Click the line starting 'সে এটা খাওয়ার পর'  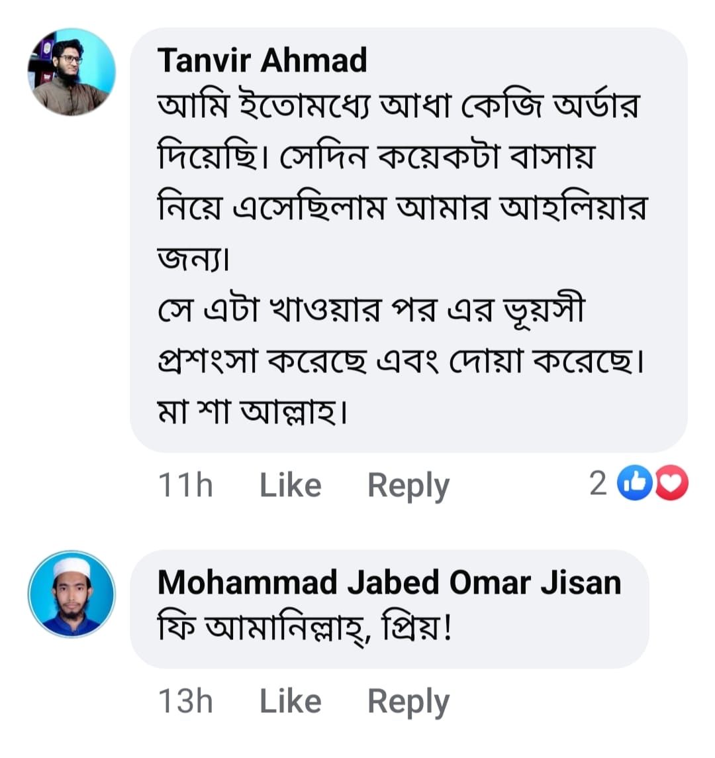point(371,310)
